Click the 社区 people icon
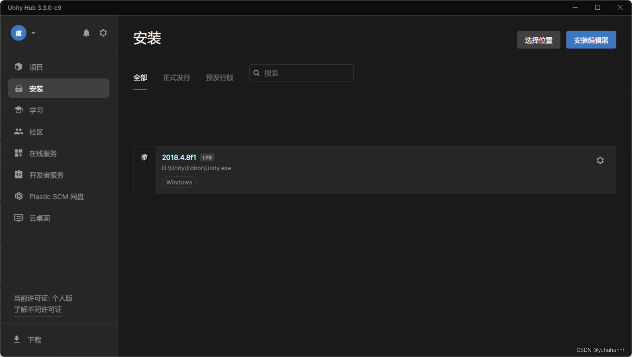Screen dimensions: 632x357 [18, 131]
